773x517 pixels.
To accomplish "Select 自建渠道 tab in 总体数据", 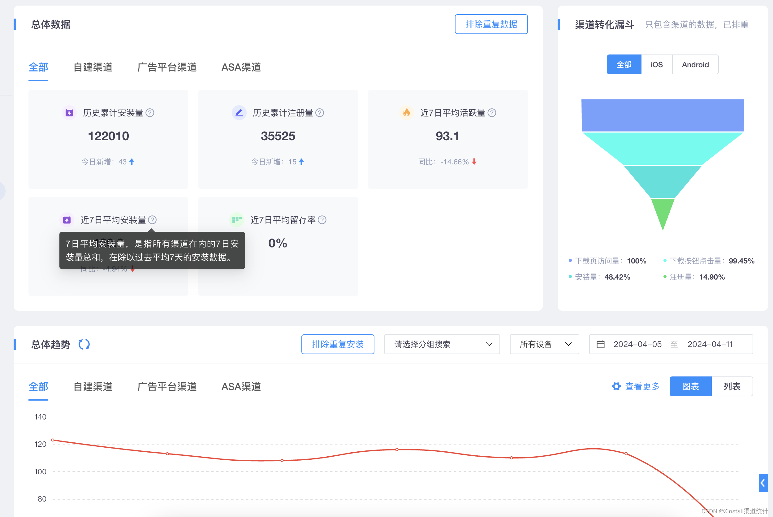I will [x=93, y=67].
